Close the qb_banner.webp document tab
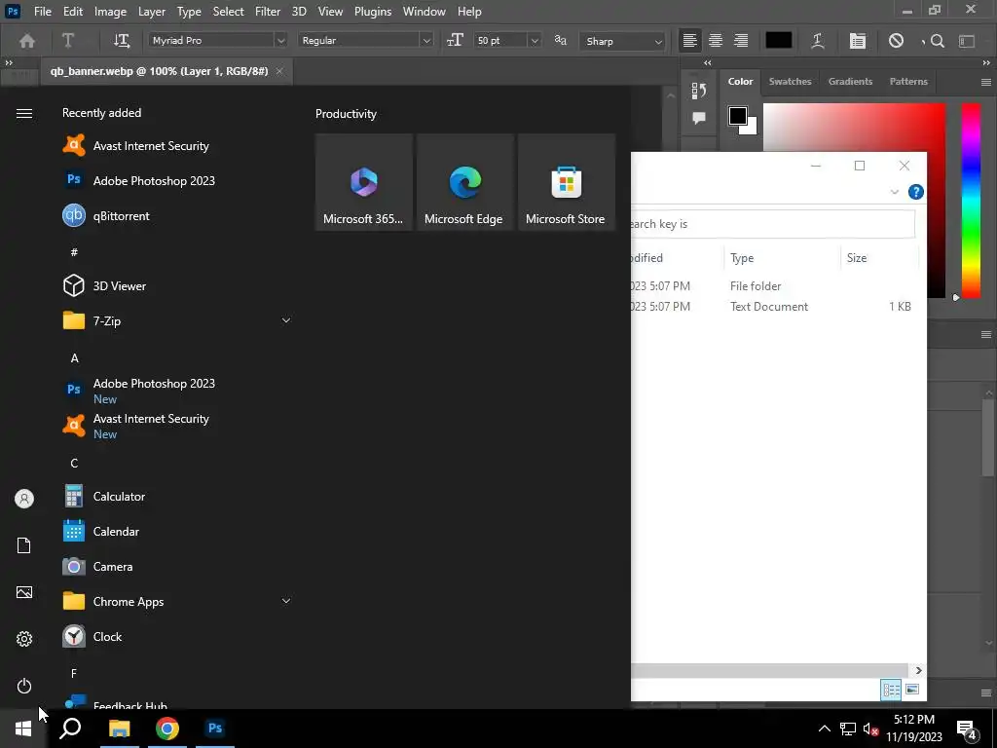997x748 pixels. [279, 71]
